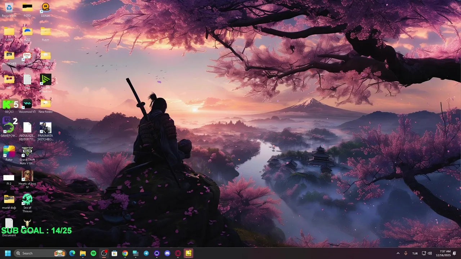Image resolution: width=461 pixels, height=259 pixels.
Task: Select the AZIZ folder icon
Action: (x=27, y=34)
